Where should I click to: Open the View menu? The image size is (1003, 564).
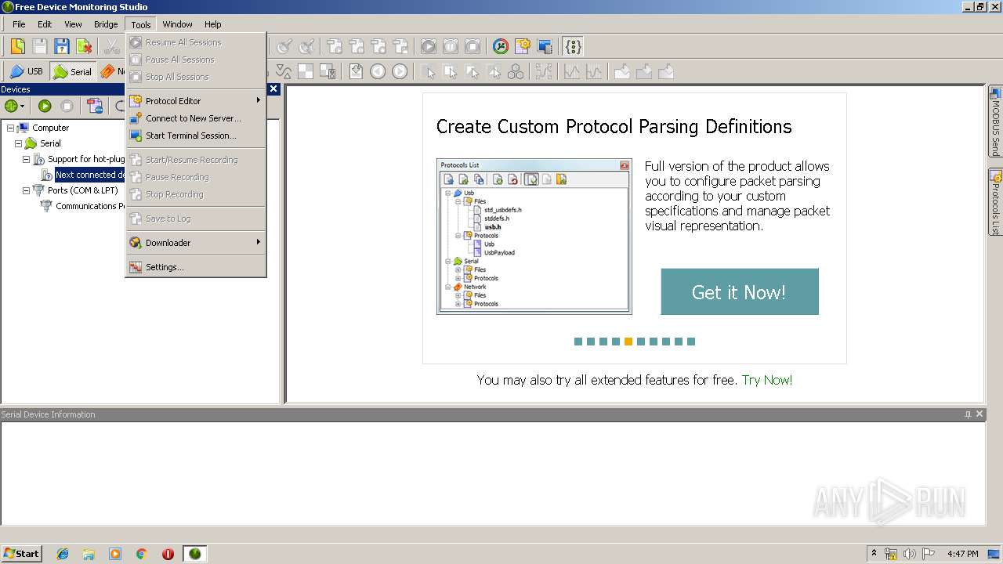[73, 24]
